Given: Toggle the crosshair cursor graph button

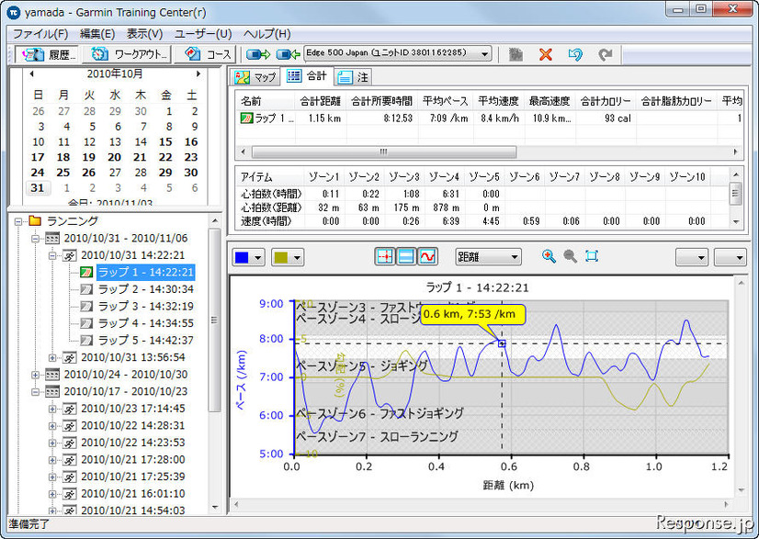Looking at the screenshot, I should [385, 256].
